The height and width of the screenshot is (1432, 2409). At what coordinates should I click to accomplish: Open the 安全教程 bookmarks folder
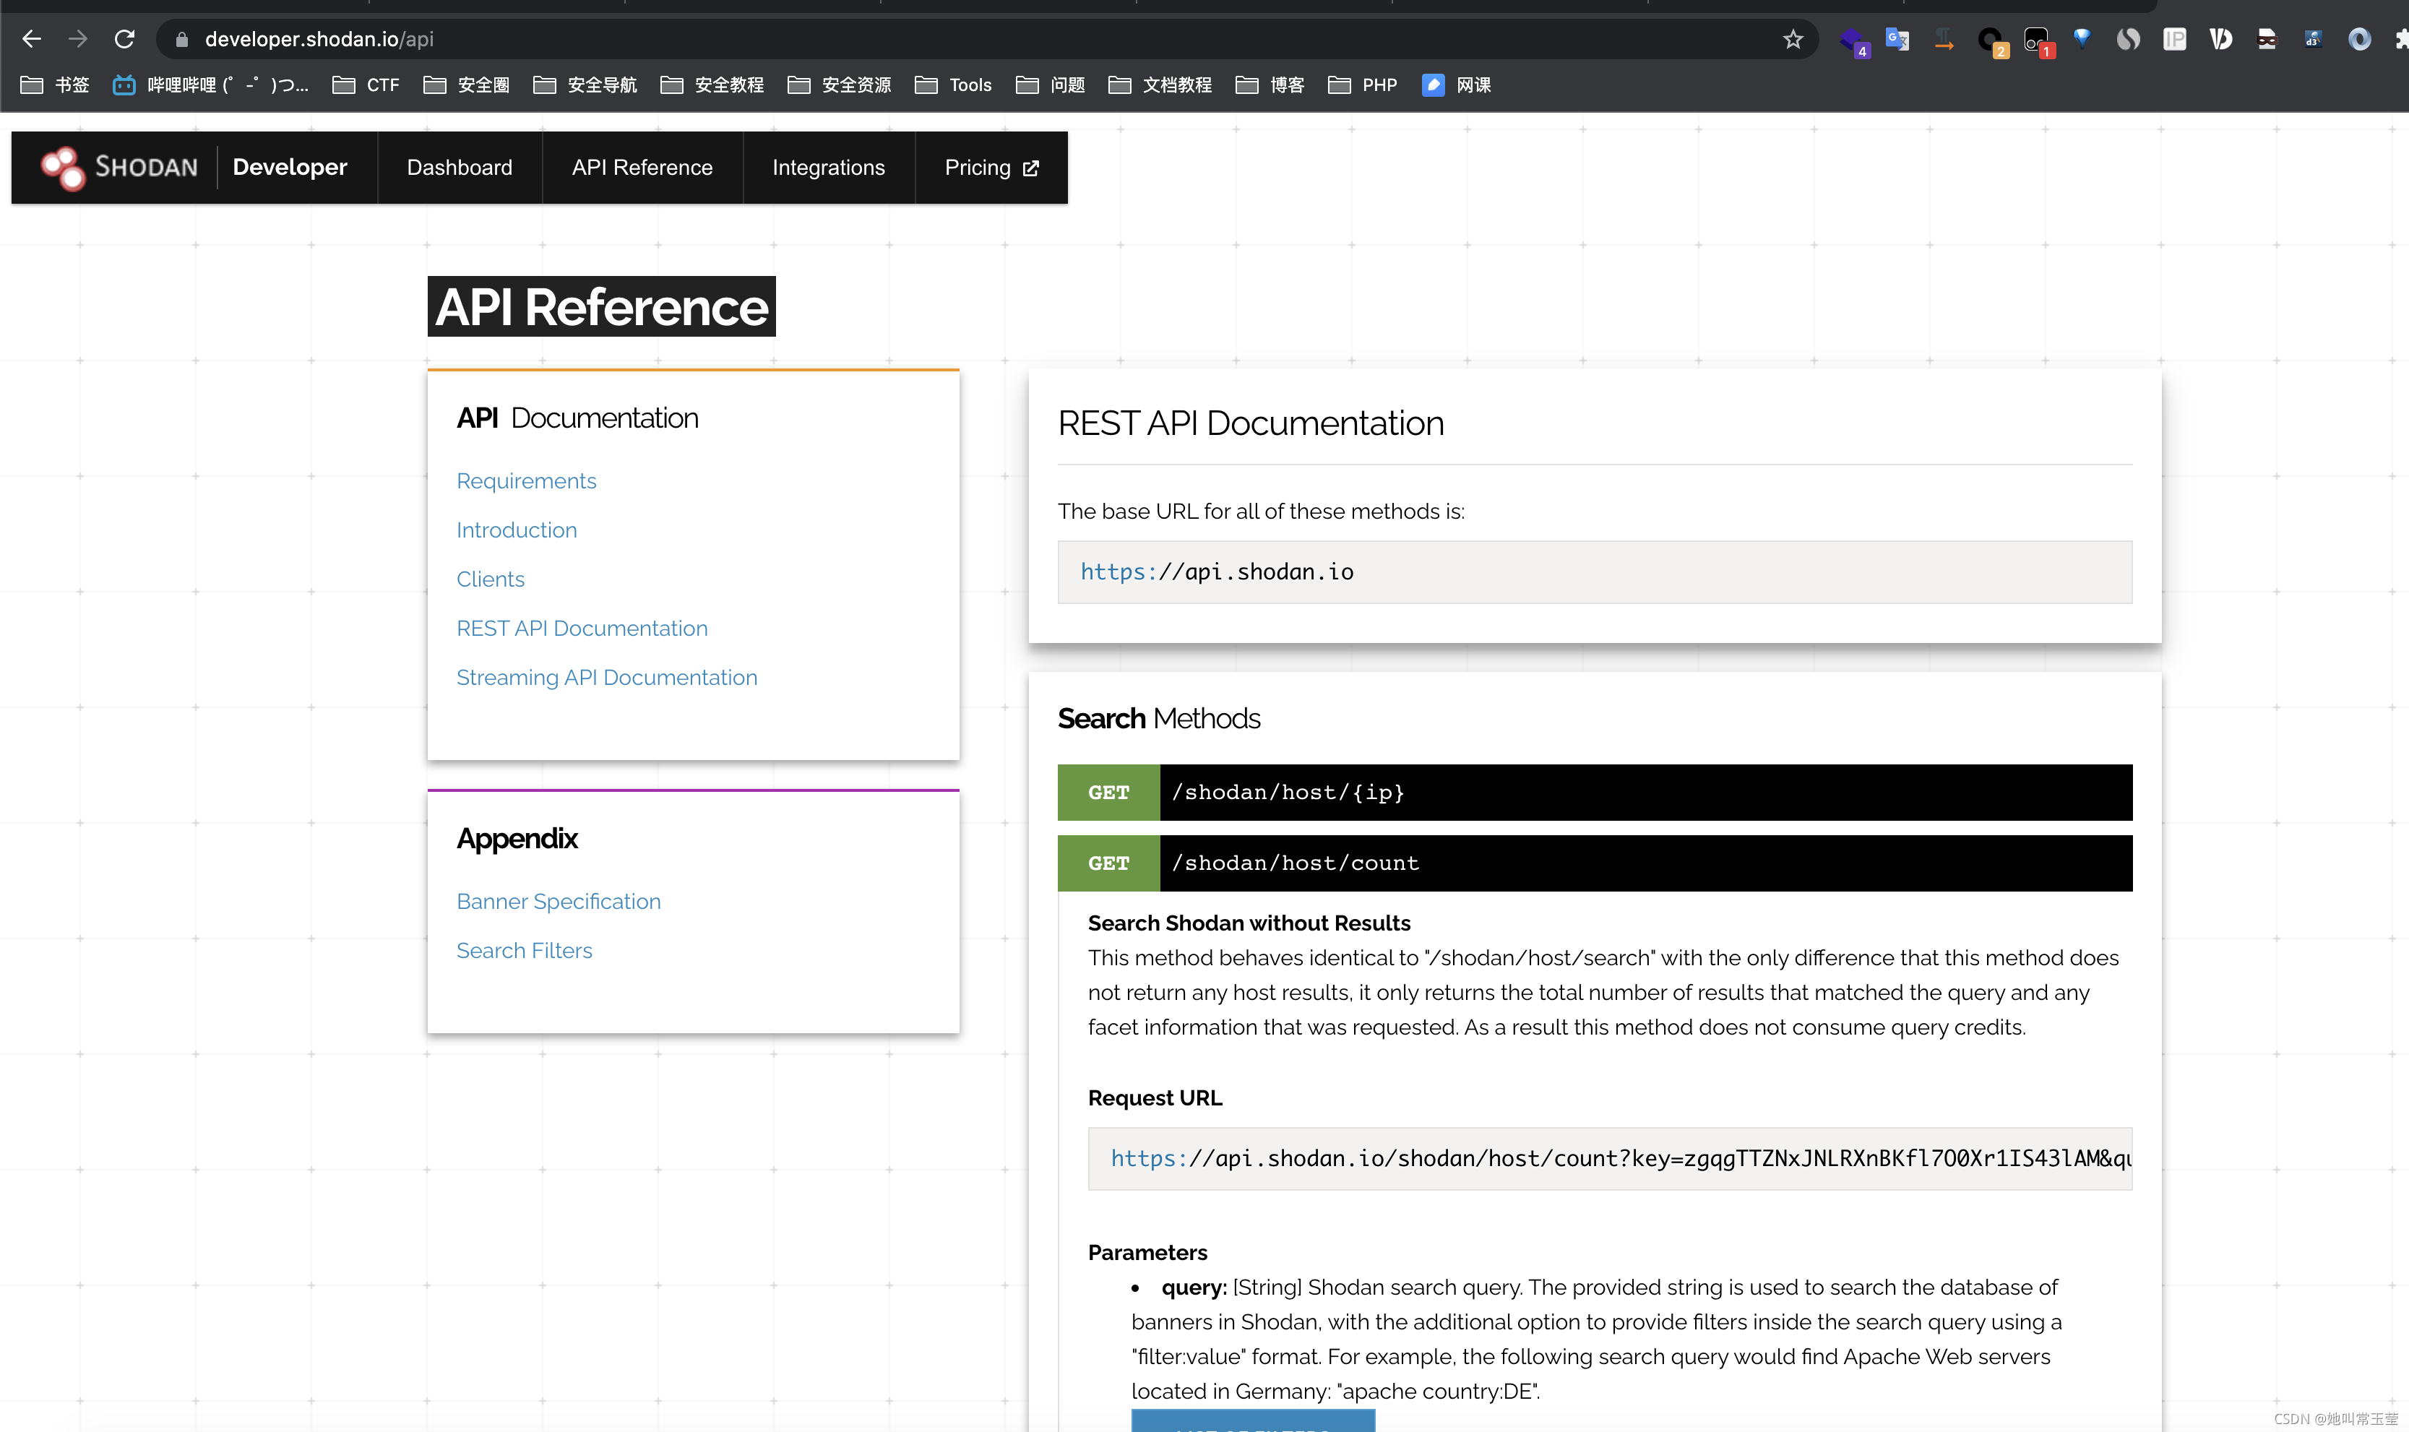click(x=713, y=85)
